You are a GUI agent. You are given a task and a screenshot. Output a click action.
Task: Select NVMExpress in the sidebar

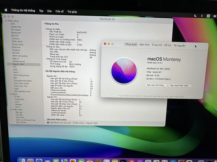19,61
